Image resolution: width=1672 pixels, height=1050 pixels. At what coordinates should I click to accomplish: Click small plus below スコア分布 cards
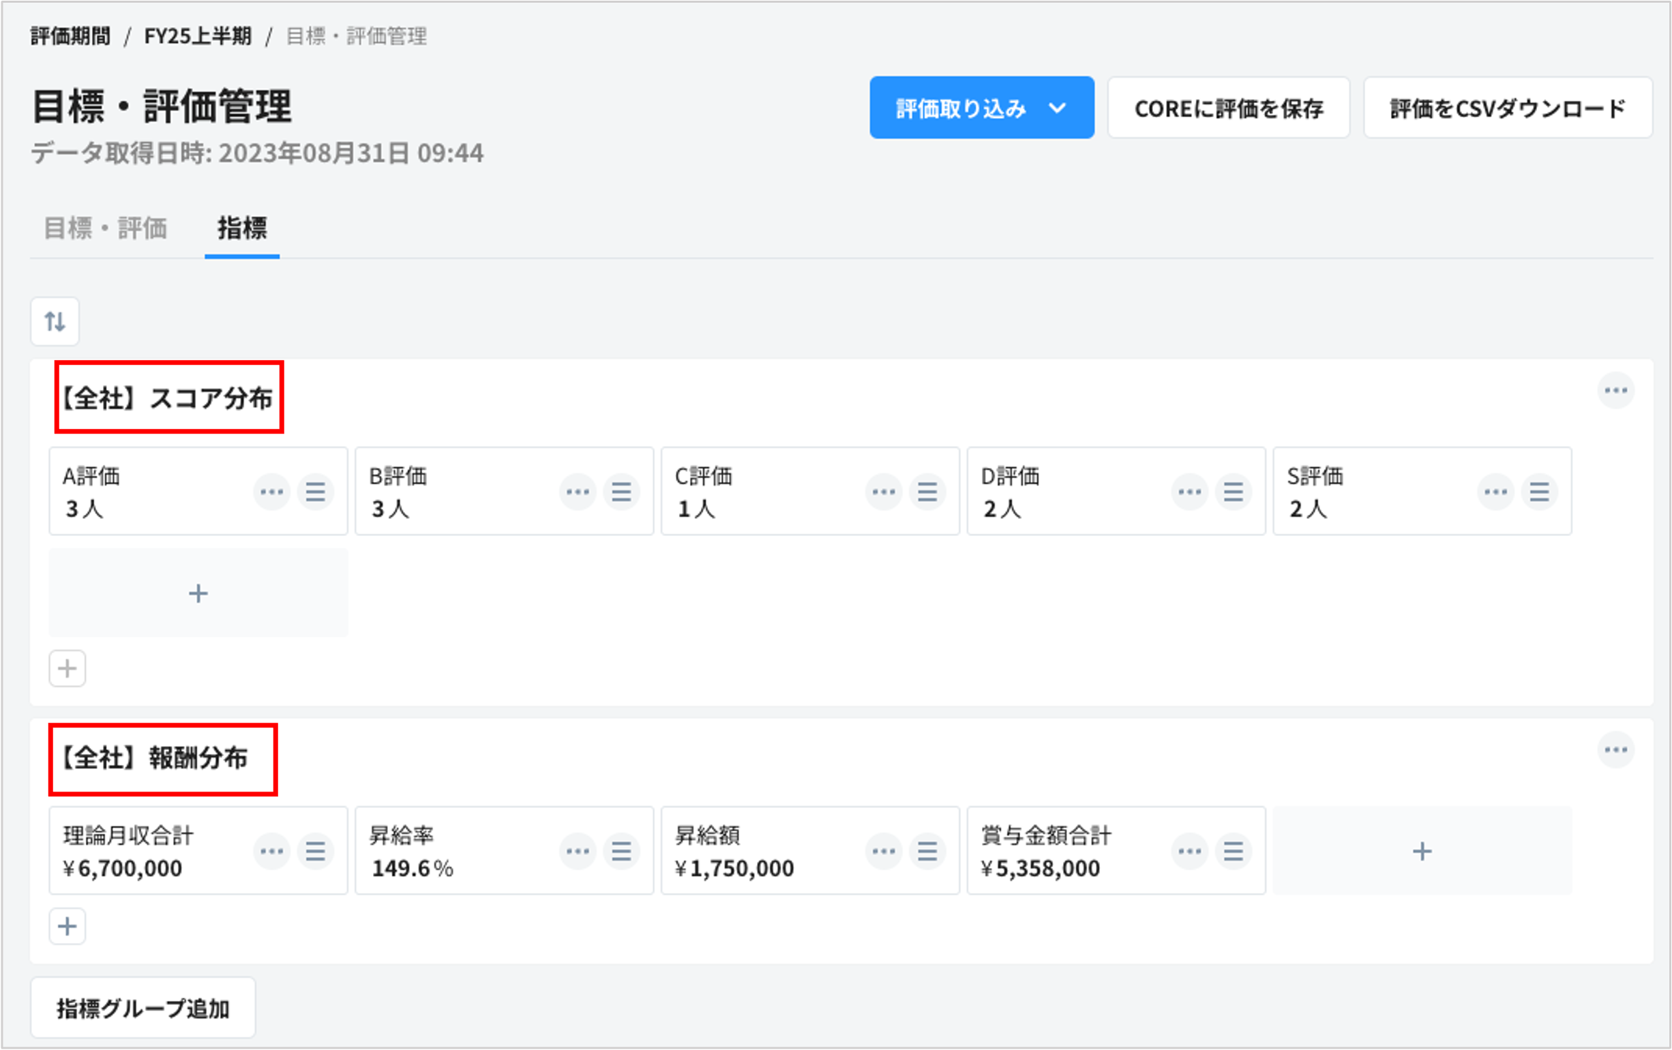(68, 668)
